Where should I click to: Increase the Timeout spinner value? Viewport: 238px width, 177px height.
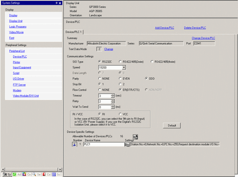point(113,95)
